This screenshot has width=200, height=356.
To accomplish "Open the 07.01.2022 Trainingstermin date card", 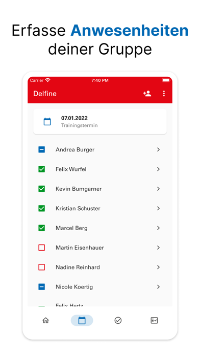I will coord(100,121).
